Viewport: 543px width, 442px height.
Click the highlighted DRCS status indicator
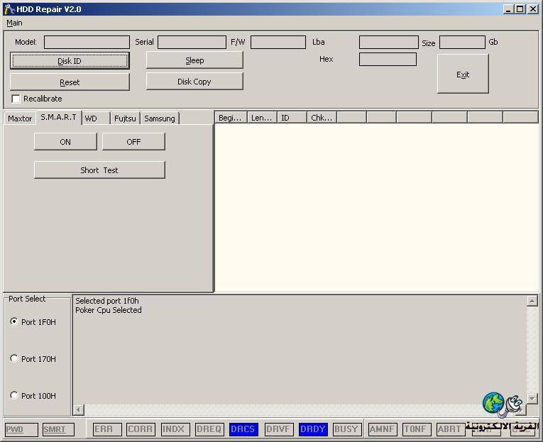tap(243, 429)
